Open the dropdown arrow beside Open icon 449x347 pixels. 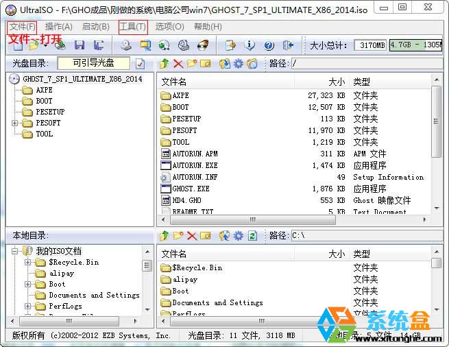pyautogui.click(x=45, y=45)
